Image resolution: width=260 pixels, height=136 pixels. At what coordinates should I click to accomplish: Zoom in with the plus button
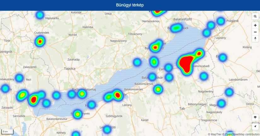tap(255, 25)
